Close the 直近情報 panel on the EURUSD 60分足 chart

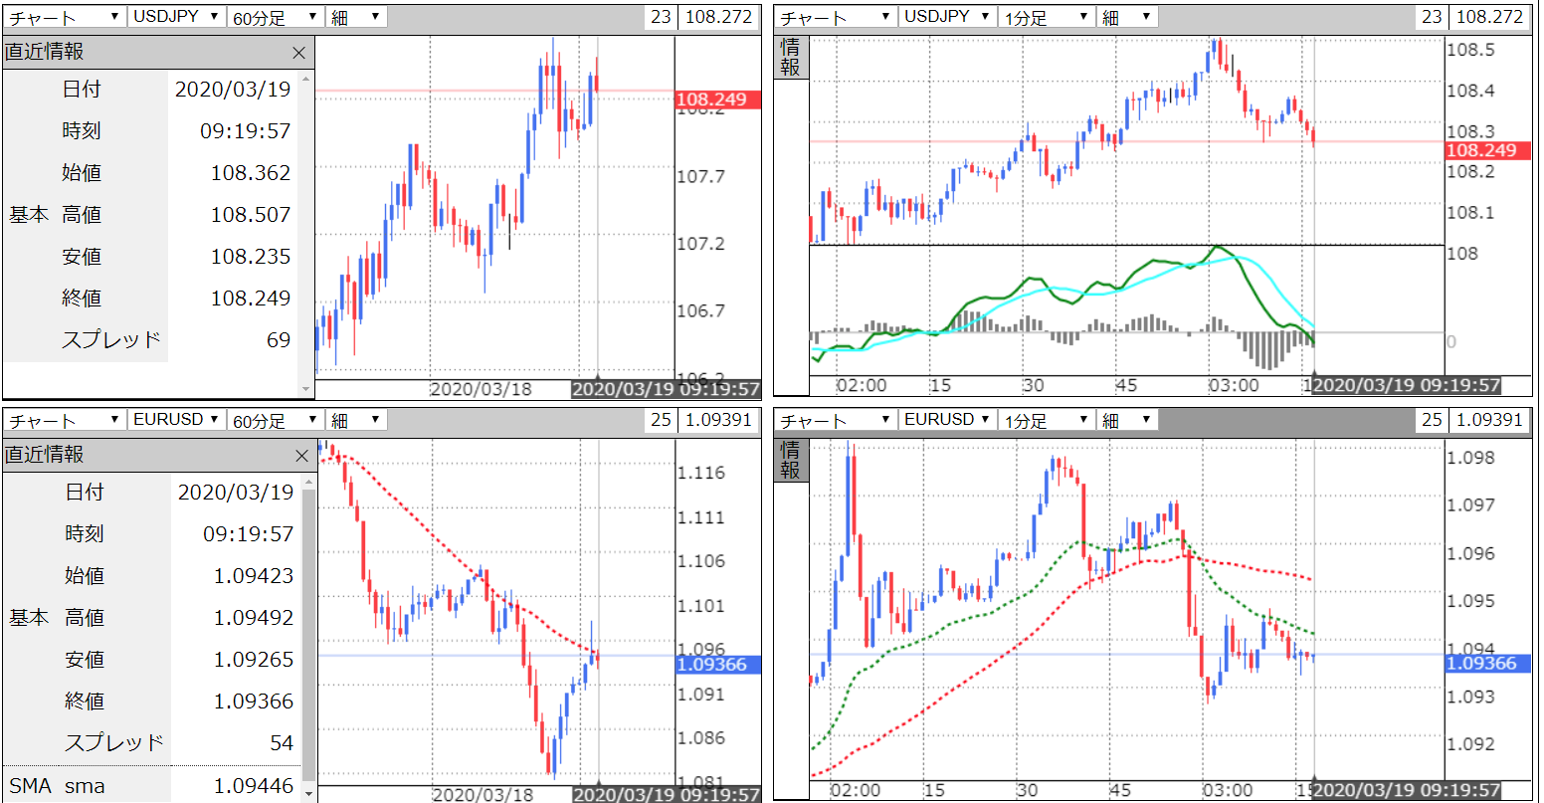point(302,456)
